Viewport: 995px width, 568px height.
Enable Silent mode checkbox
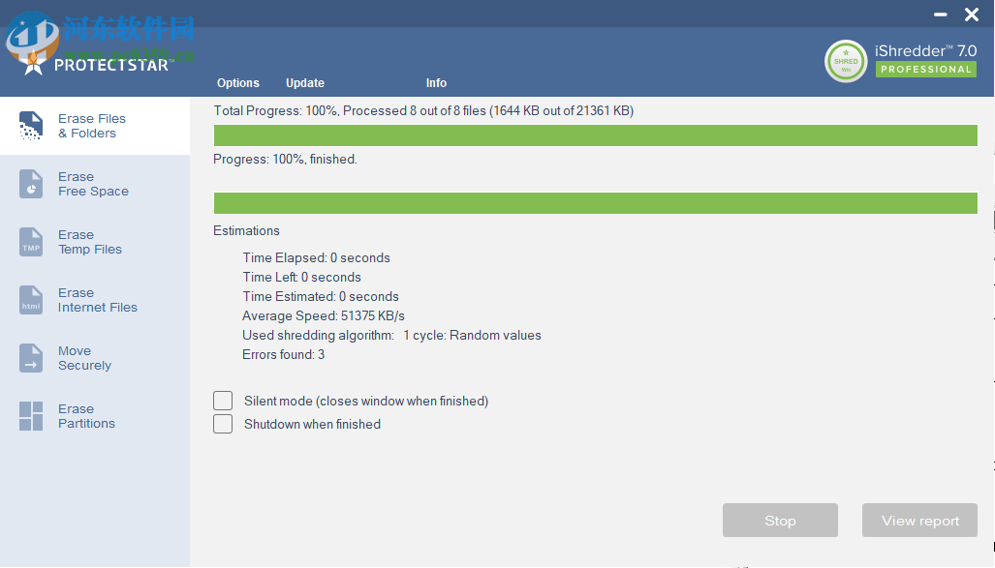[223, 401]
